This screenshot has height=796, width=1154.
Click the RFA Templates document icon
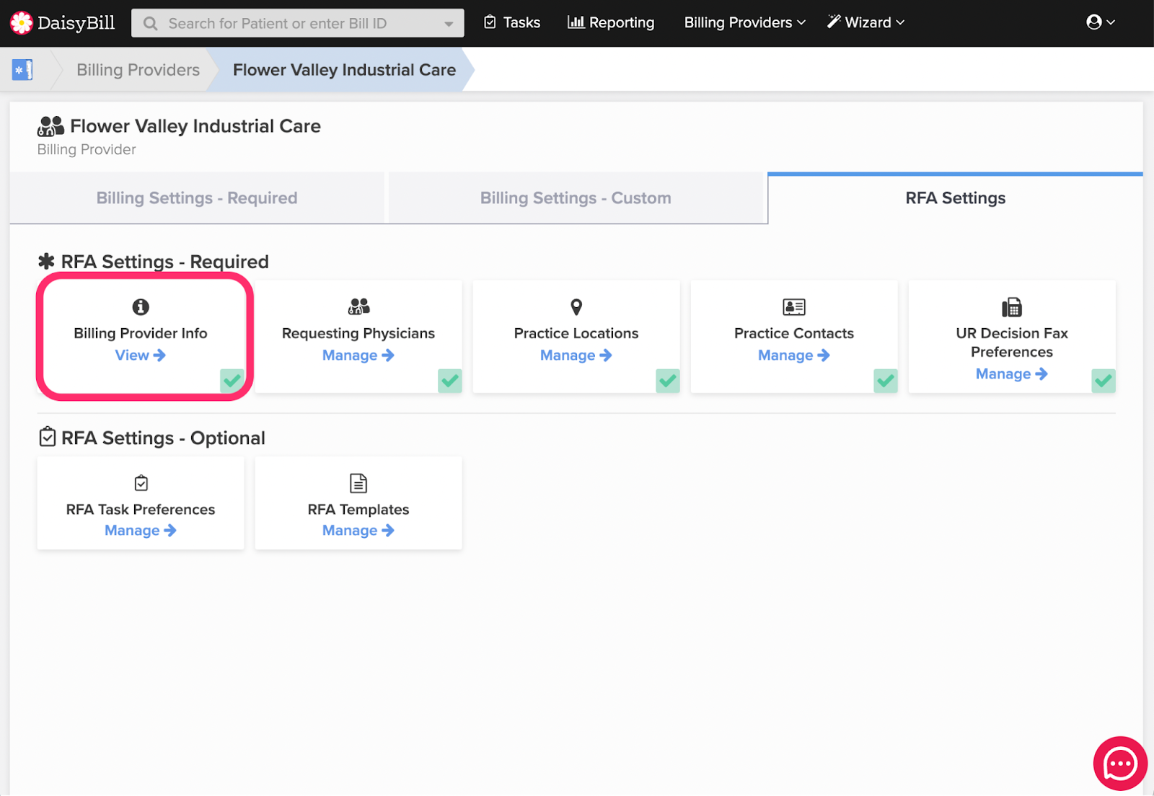(358, 483)
